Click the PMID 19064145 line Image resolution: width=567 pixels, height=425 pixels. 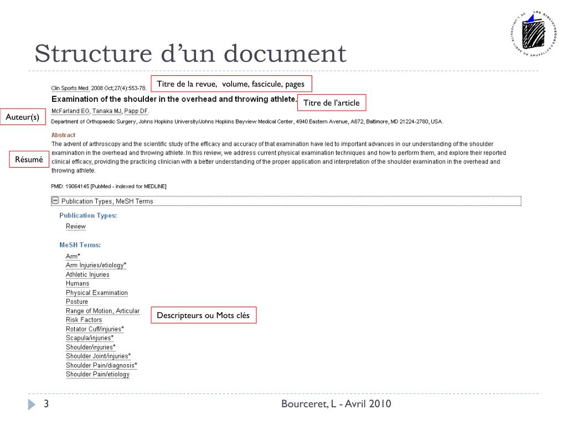tap(109, 186)
